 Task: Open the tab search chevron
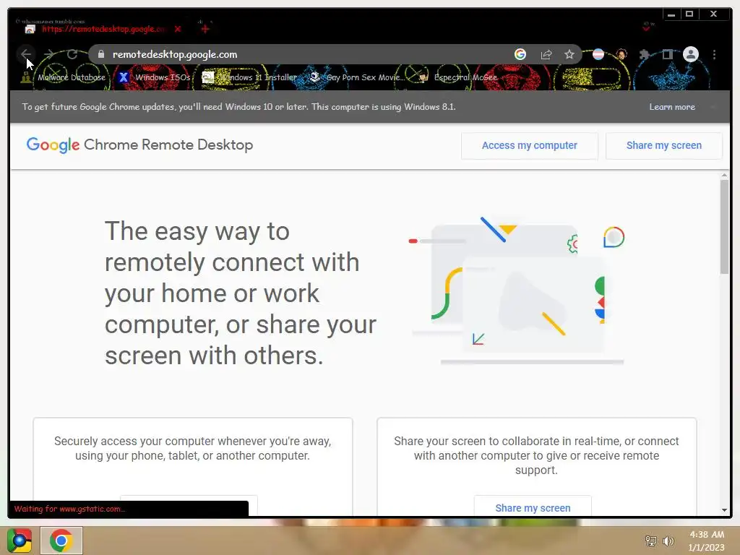pos(646,28)
